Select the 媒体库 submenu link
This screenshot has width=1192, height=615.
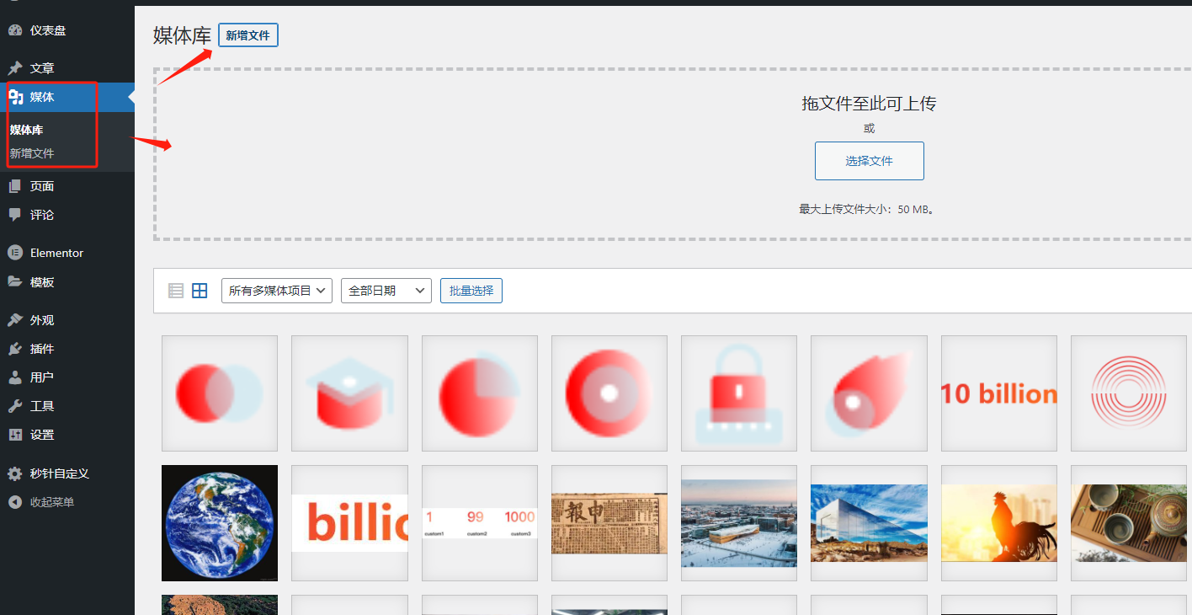[x=26, y=130]
